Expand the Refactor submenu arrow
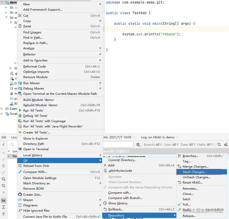Screen dimensions: 229x219 coord(100,54)
